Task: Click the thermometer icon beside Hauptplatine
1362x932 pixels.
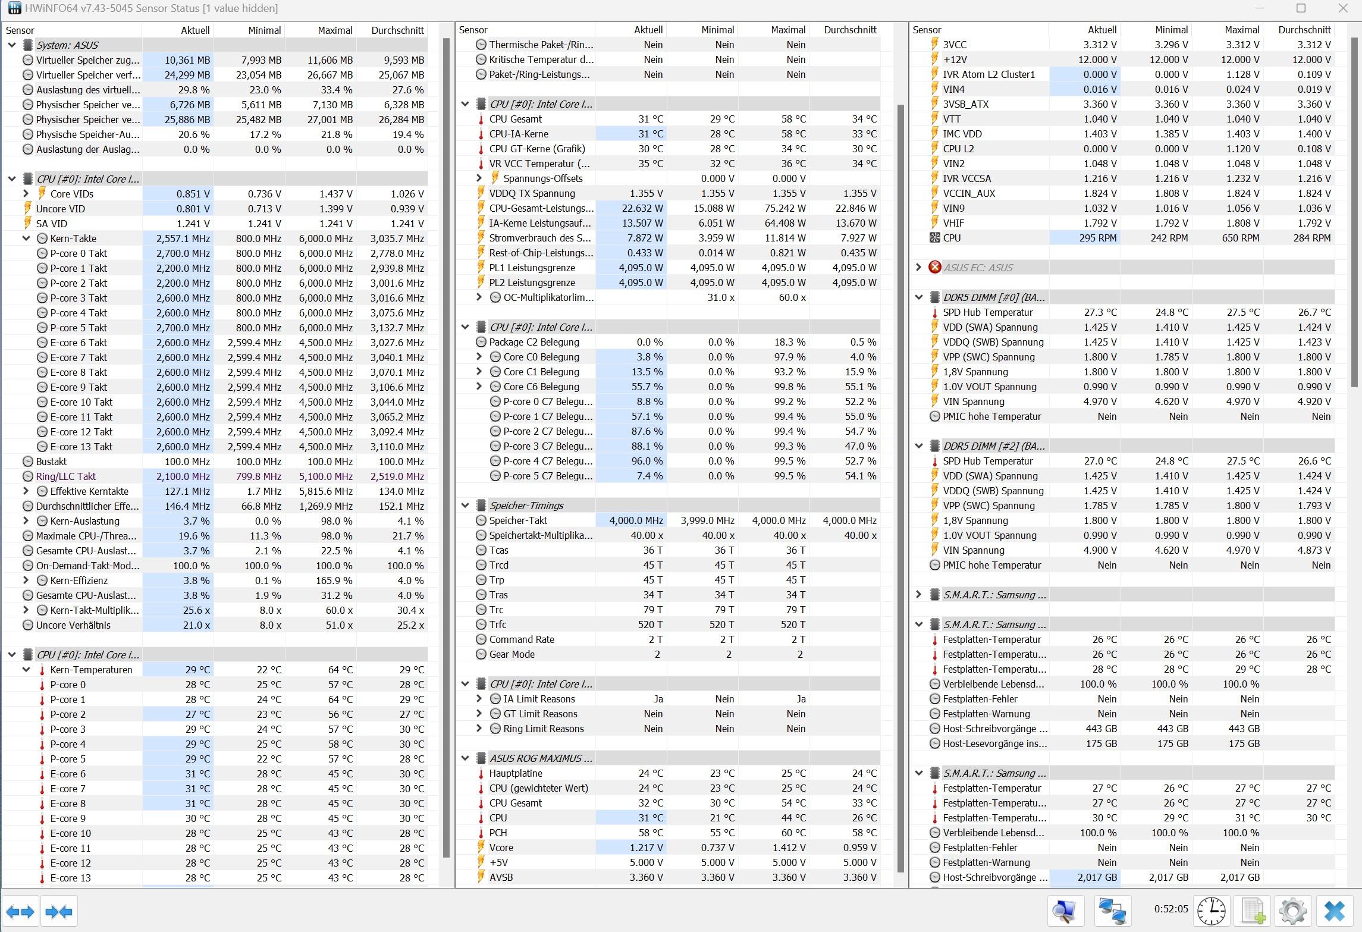Action: pos(481,773)
